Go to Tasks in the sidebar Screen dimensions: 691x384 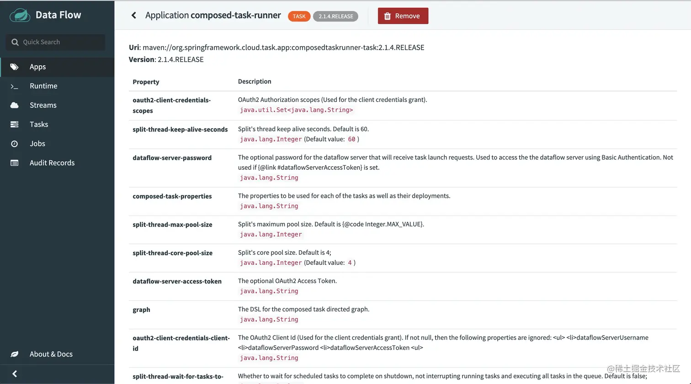coord(39,124)
